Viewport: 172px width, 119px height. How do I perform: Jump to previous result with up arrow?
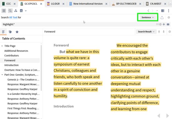coord(159,32)
